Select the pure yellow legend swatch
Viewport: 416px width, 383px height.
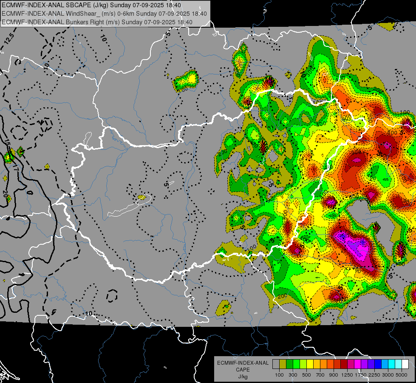310,364
